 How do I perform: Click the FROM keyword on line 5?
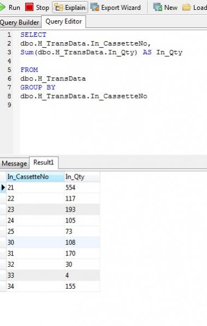tap(29, 70)
